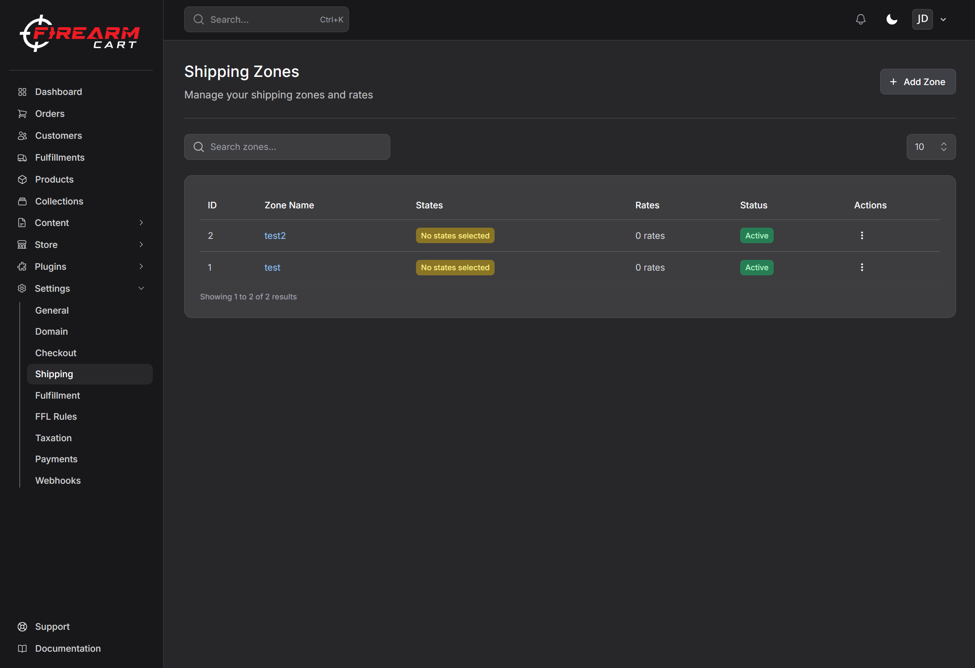Click the Products box icon
This screenshot has width=975, height=668.
click(x=22, y=180)
